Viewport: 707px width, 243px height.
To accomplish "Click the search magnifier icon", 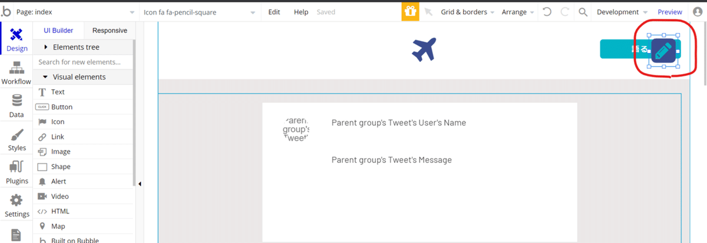I will point(583,12).
